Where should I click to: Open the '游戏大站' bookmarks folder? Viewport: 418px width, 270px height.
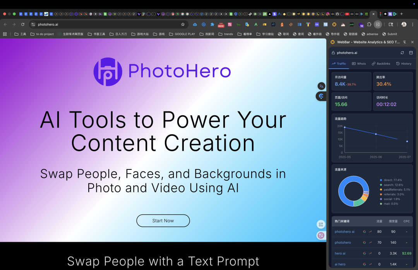click(140, 34)
